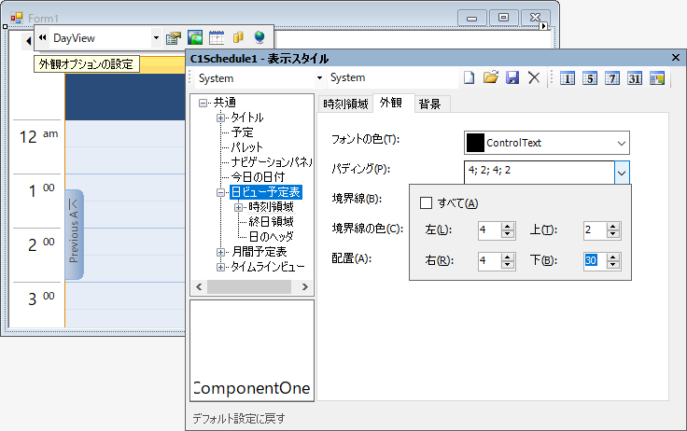Collapse the 共通 tree node

click(203, 103)
